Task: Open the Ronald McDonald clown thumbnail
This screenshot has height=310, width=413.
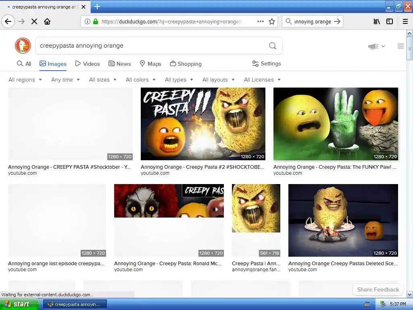Action: (x=169, y=220)
